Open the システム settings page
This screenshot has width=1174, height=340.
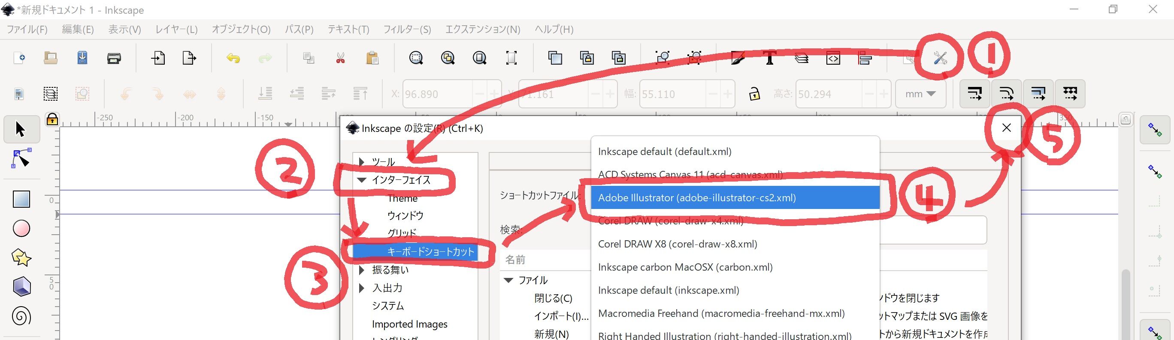tap(388, 306)
